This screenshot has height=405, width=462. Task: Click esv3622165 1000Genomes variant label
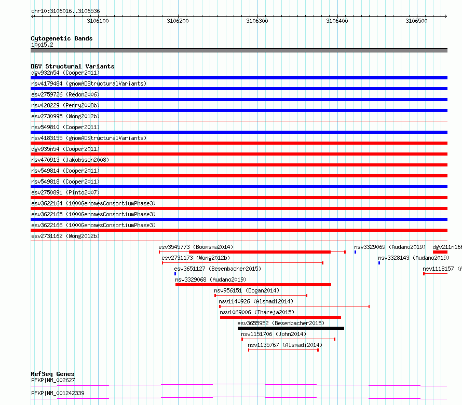pyautogui.click(x=93, y=214)
